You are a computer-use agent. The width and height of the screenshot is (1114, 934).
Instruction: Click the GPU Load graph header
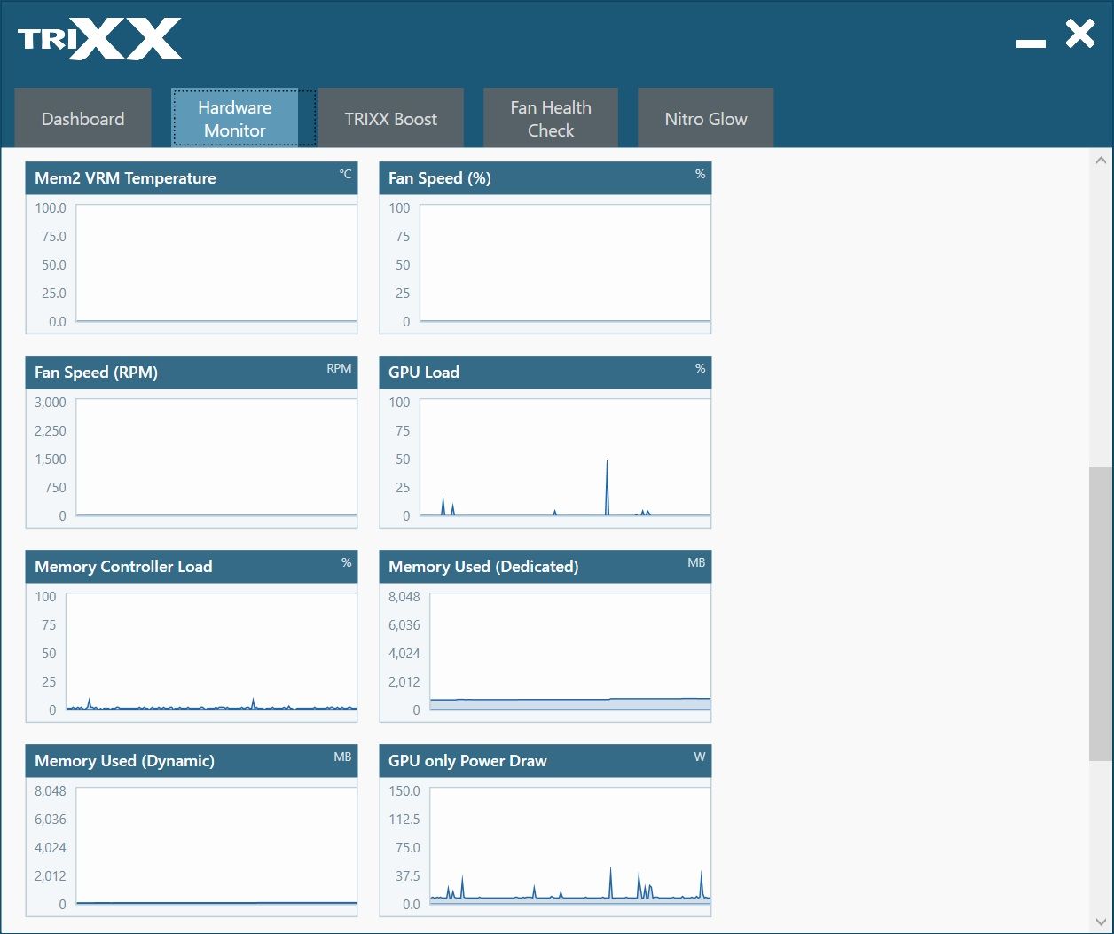(x=545, y=373)
